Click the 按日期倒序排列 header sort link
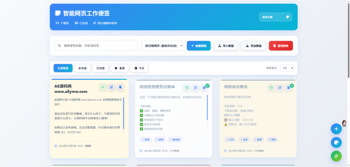 click(x=105, y=23)
